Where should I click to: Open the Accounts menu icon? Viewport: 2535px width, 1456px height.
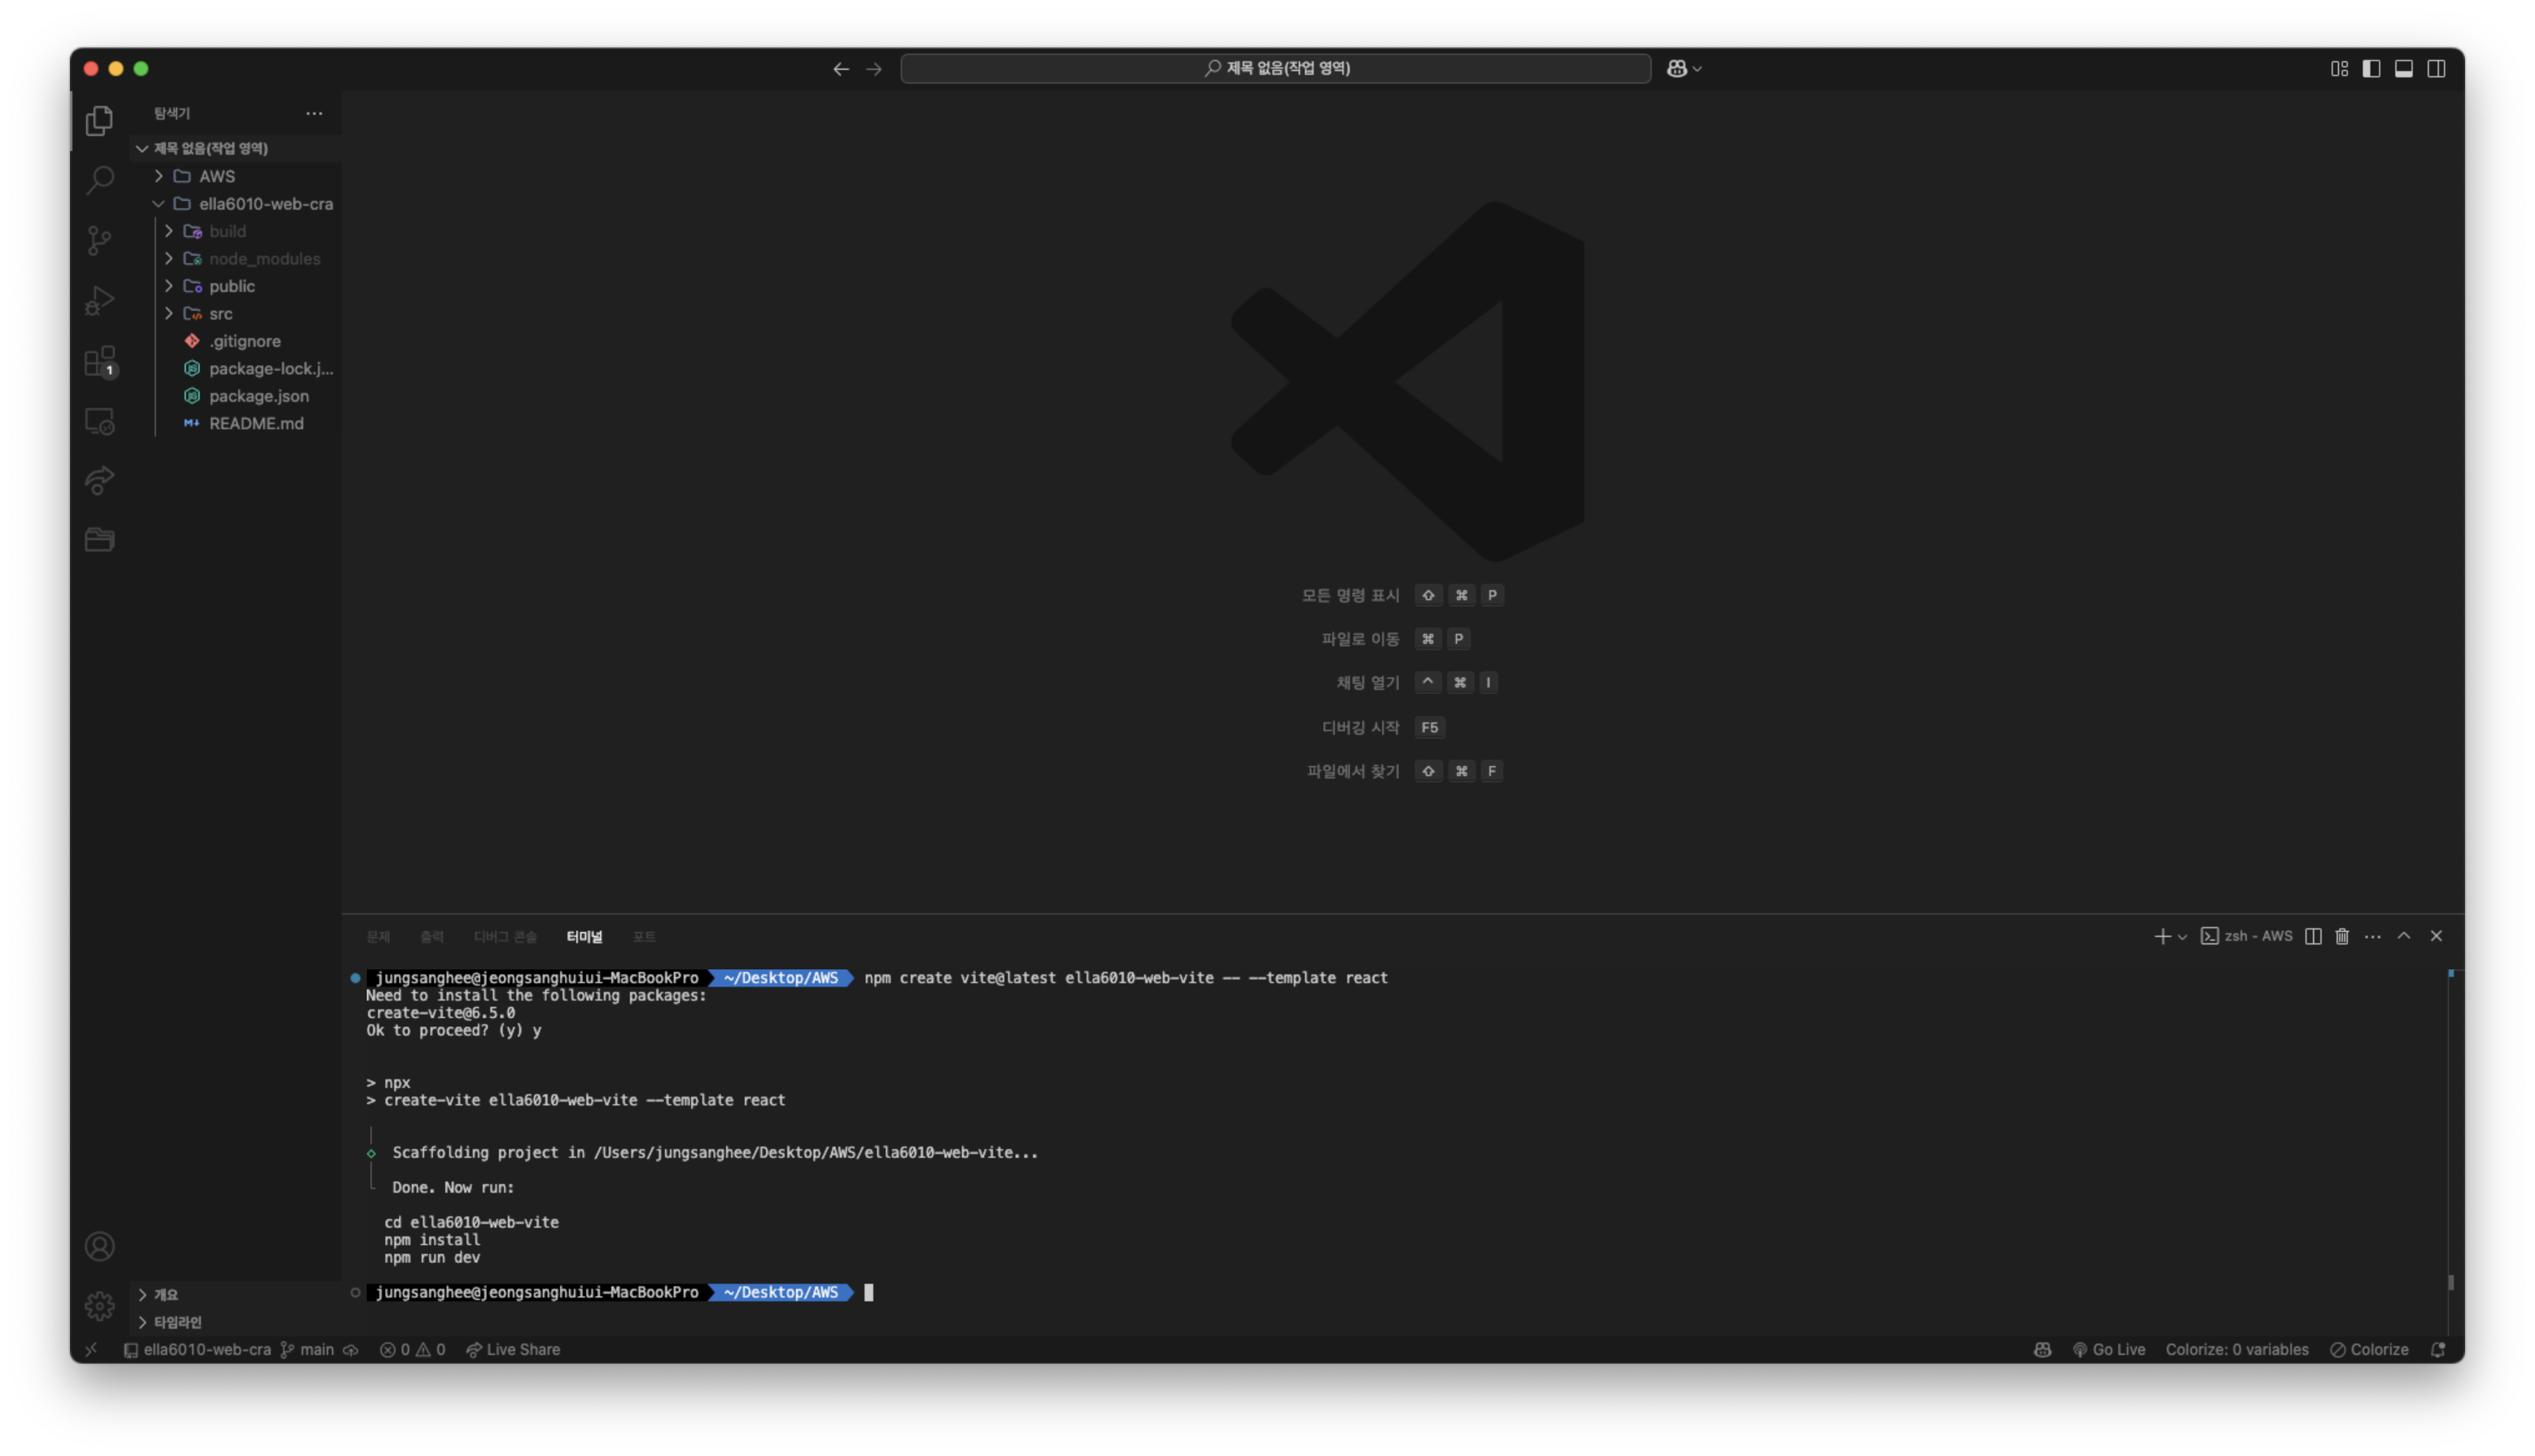tap(99, 1246)
